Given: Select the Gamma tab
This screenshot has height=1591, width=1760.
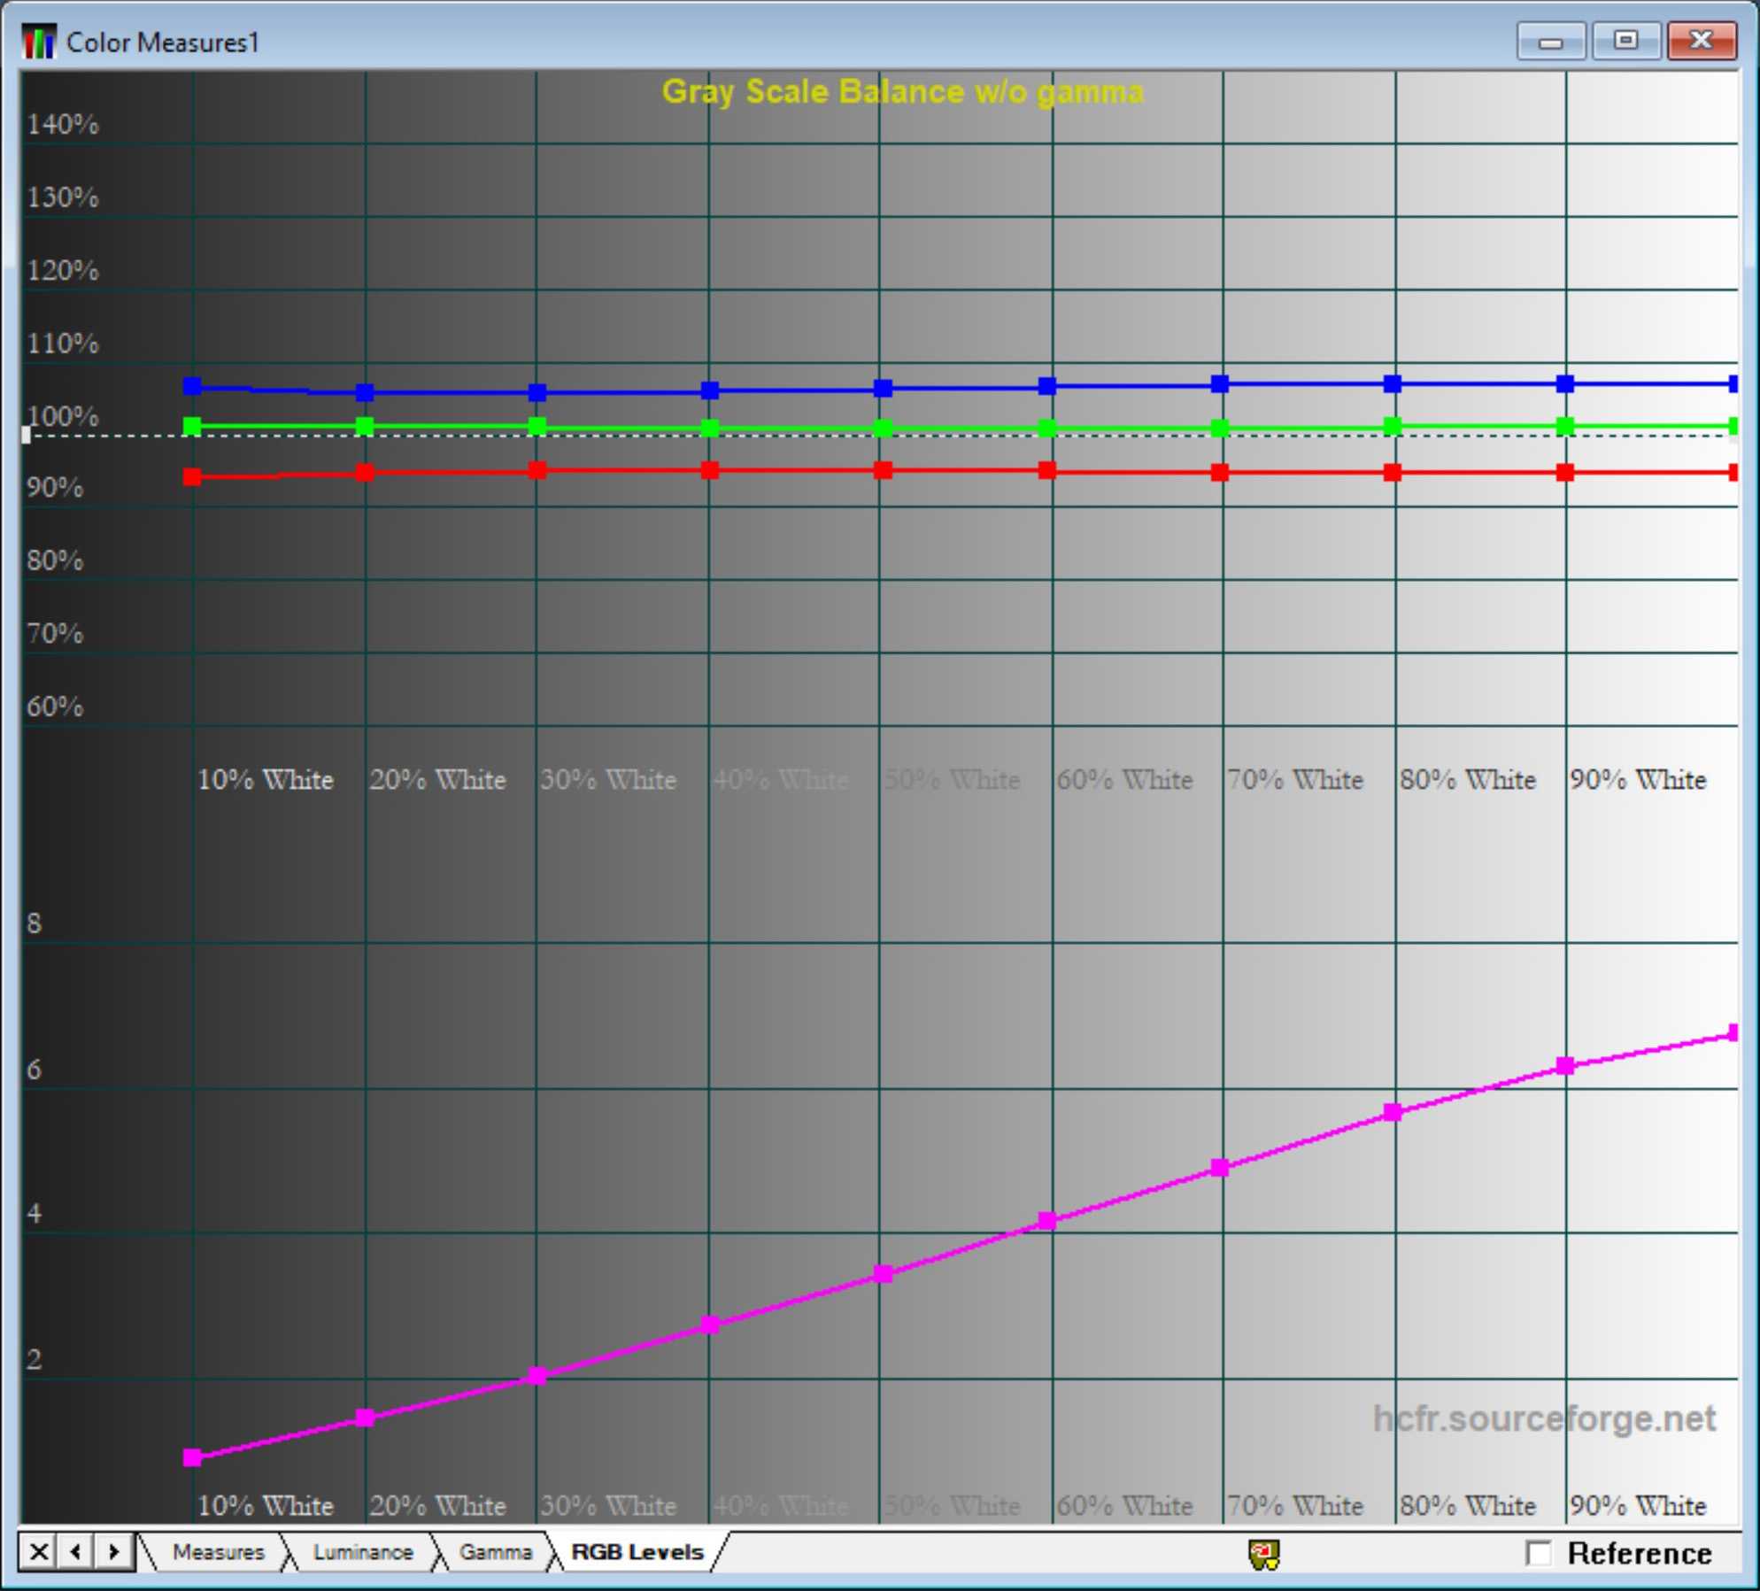Looking at the screenshot, I should point(495,1552).
